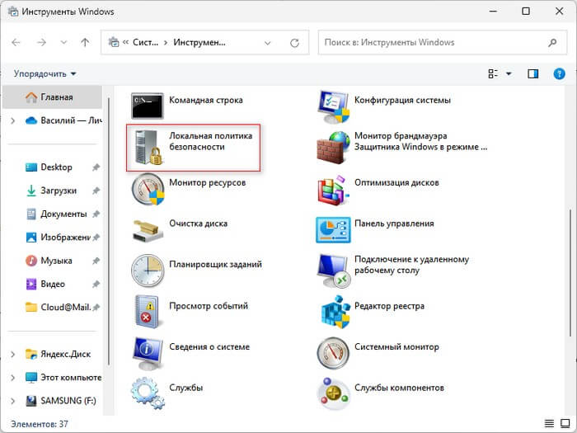Open the remote desktop connection icon
Image resolution: width=577 pixels, height=433 pixels.
tap(333, 271)
